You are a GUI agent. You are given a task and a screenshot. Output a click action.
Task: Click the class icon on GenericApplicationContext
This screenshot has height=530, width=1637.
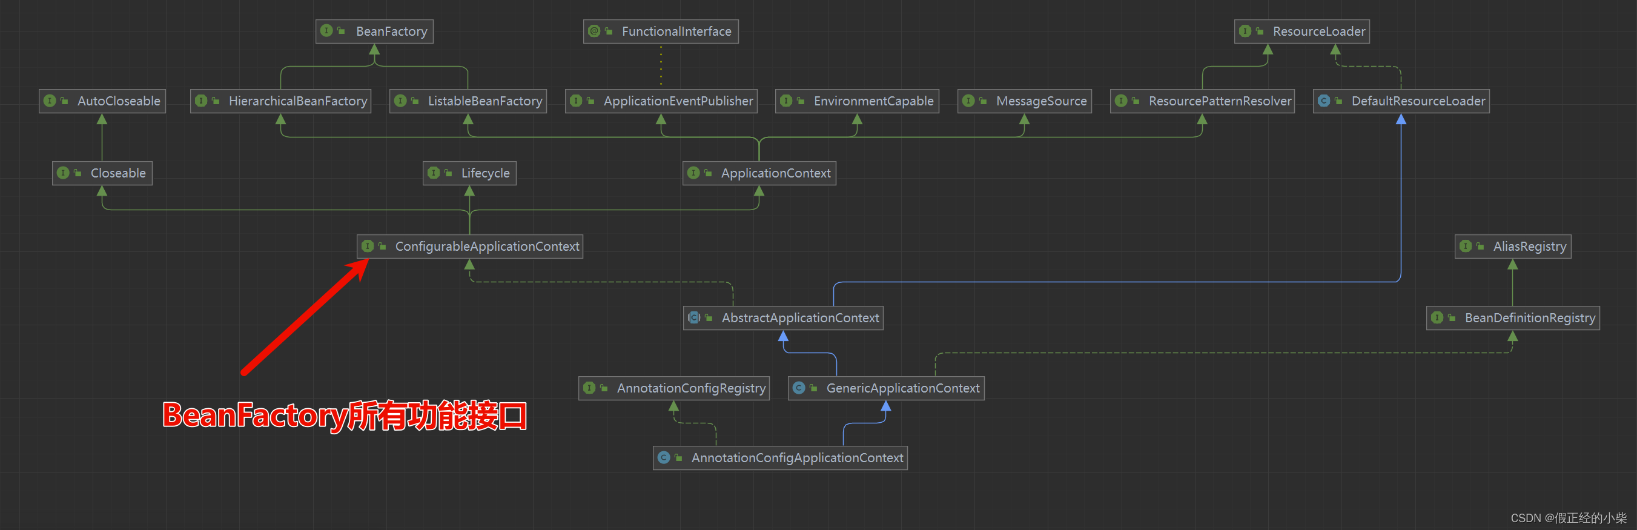(x=799, y=387)
